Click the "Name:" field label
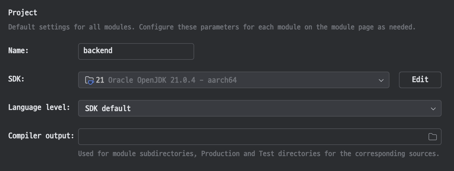 point(18,51)
